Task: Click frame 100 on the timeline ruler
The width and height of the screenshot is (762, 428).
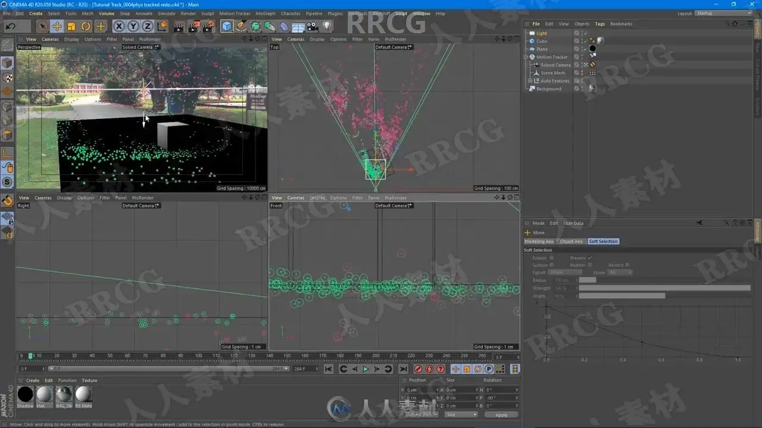Action: point(198,356)
